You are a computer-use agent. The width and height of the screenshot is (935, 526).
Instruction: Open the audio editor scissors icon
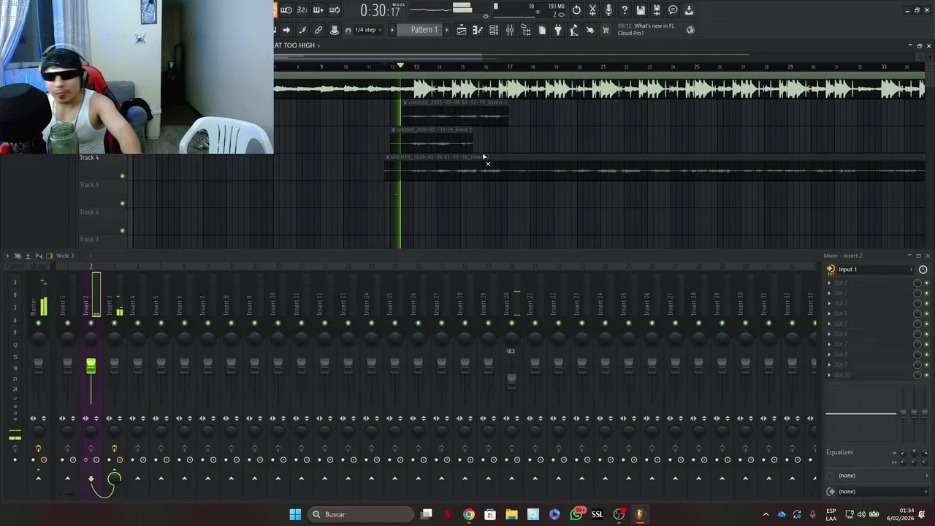pyautogui.click(x=592, y=10)
